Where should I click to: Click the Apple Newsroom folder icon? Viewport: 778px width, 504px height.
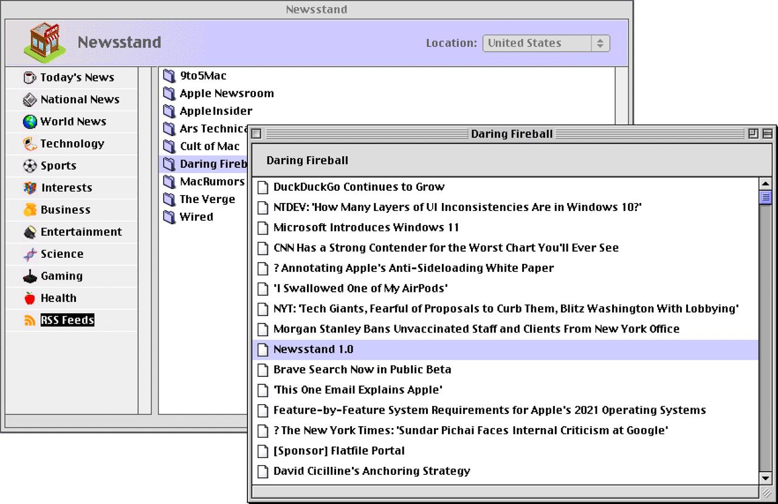coord(169,94)
